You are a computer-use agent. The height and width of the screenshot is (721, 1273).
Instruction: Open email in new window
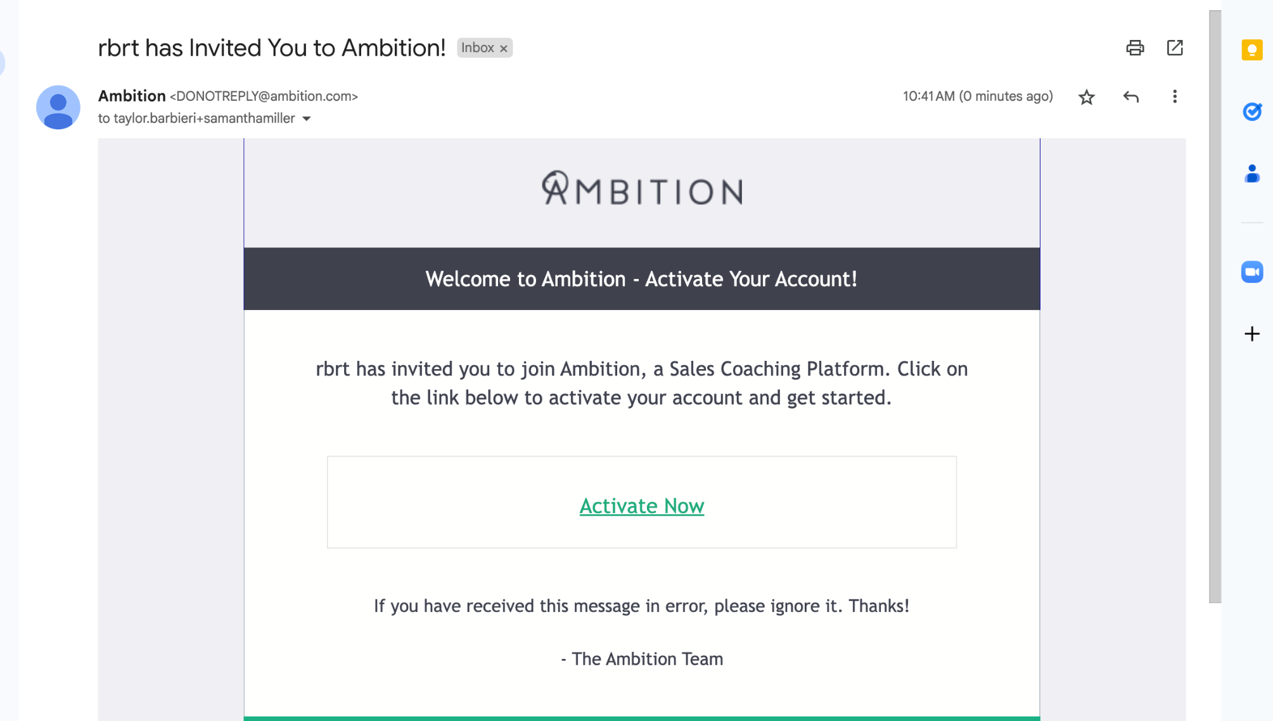point(1175,48)
